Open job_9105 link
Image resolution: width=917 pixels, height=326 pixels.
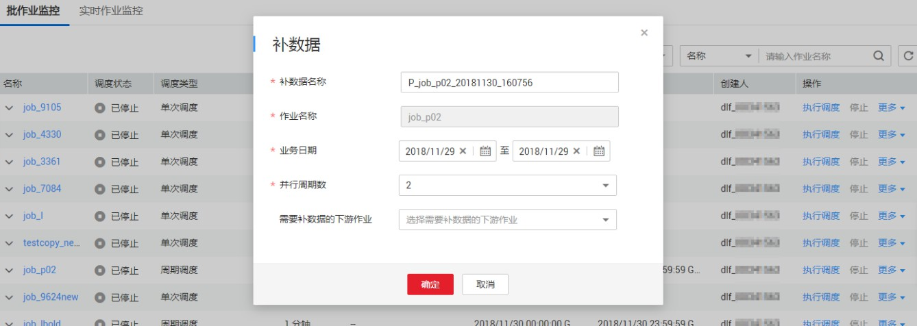pos(42,108)
